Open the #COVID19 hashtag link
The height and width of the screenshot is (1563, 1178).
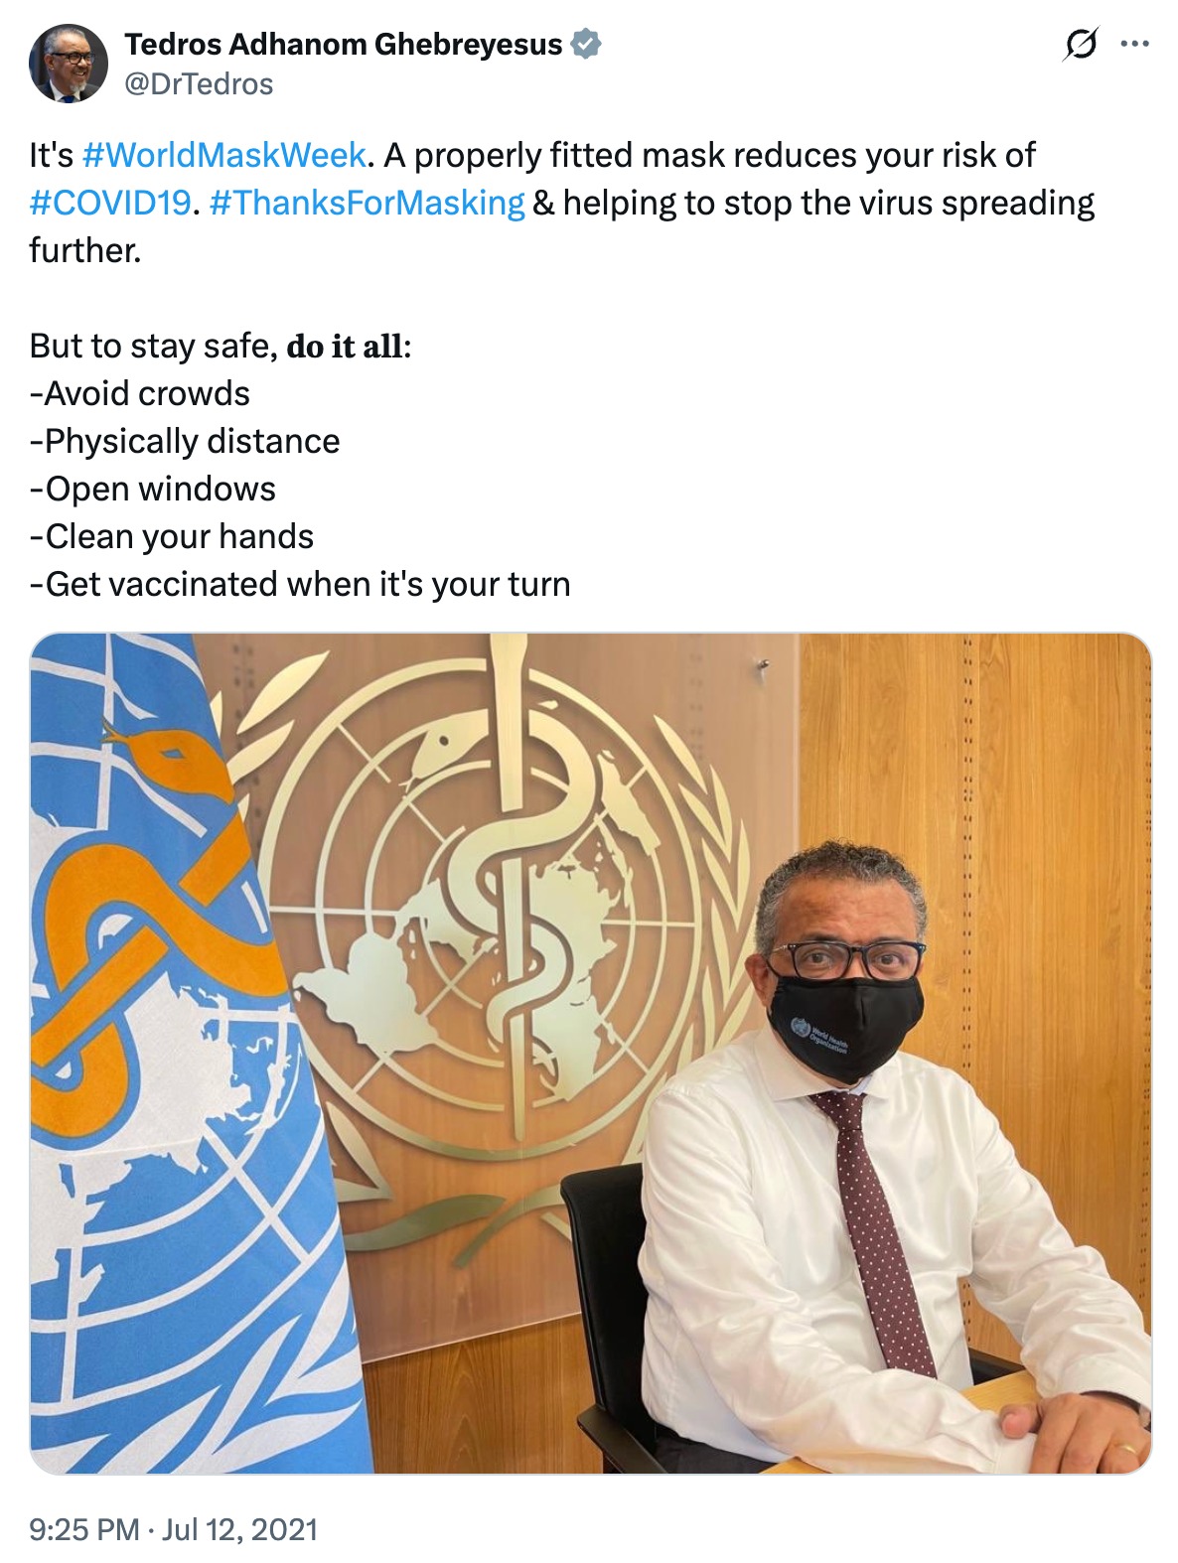109,203
